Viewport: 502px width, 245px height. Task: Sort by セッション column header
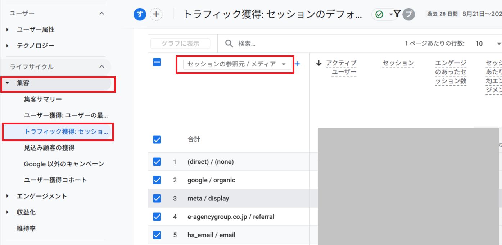(398, 64)
